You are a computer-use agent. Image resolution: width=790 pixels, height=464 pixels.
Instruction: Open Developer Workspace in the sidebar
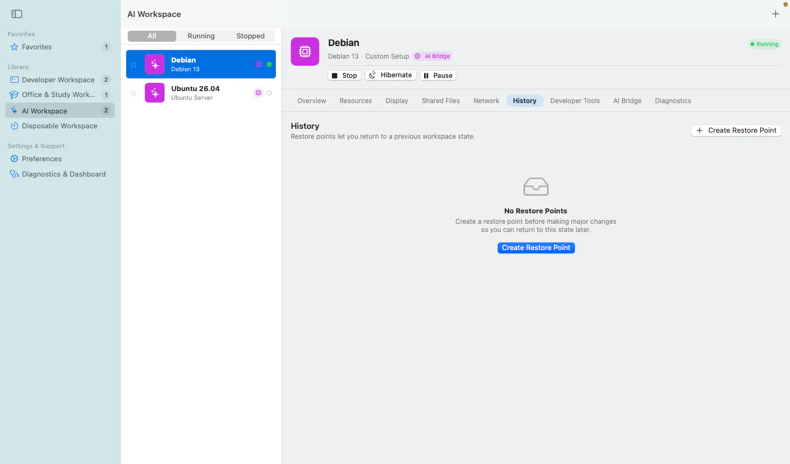(x=60, y=80)
